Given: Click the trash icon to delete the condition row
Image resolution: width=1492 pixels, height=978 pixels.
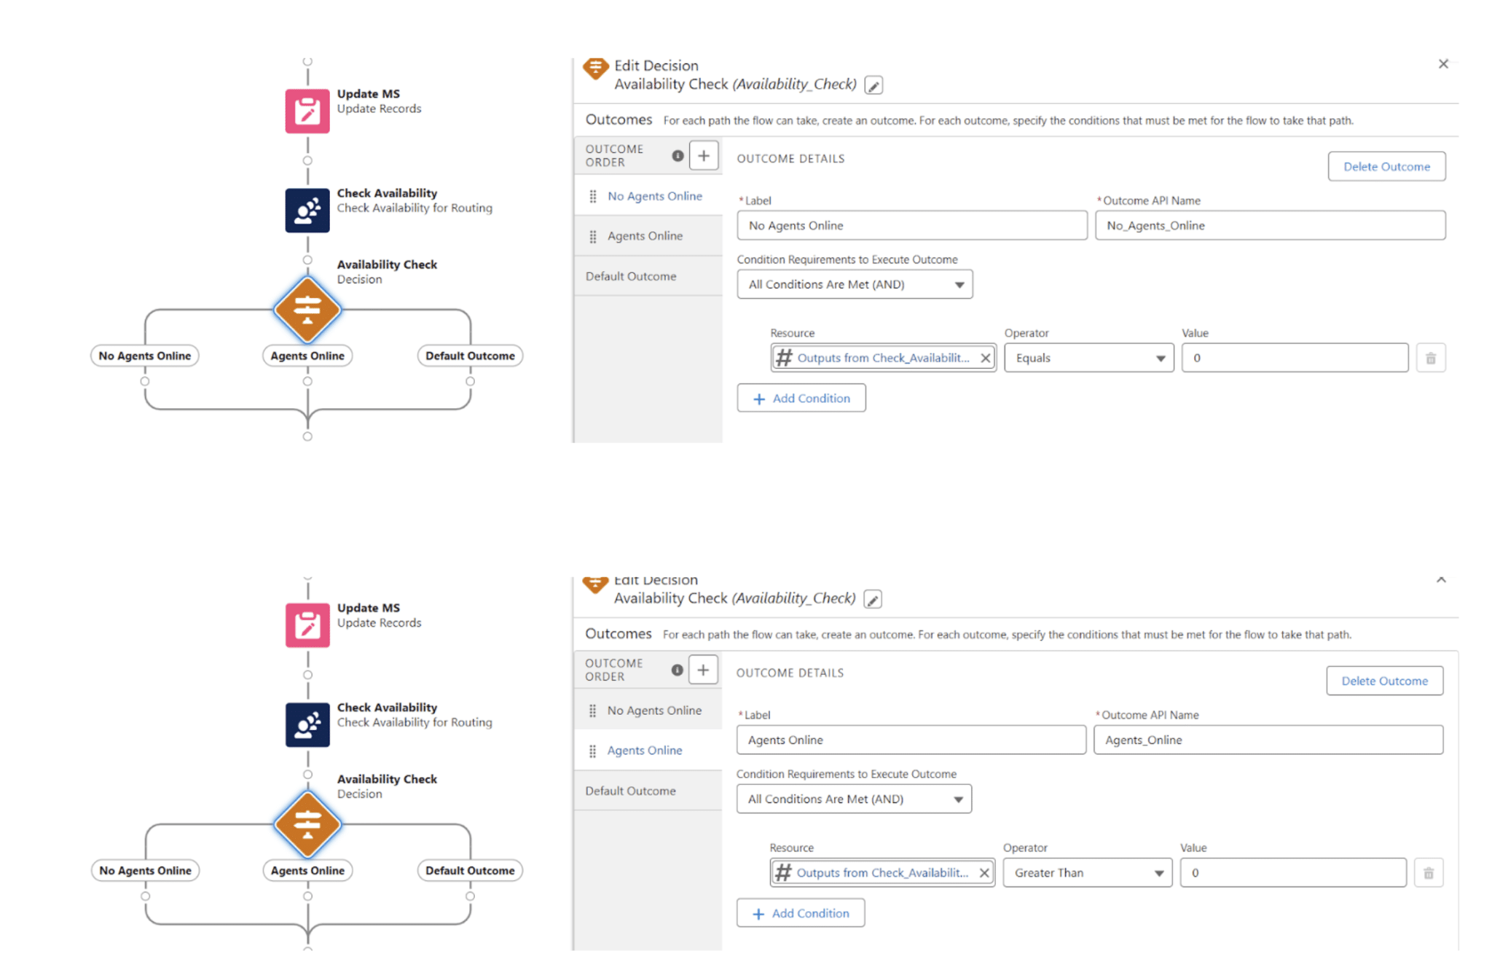Looking at the screenshot, I should tap(1430, 358).
